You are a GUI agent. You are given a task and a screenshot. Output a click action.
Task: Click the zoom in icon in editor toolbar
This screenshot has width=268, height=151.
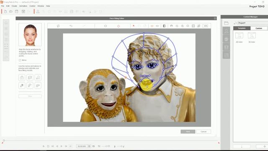(183, 26)
